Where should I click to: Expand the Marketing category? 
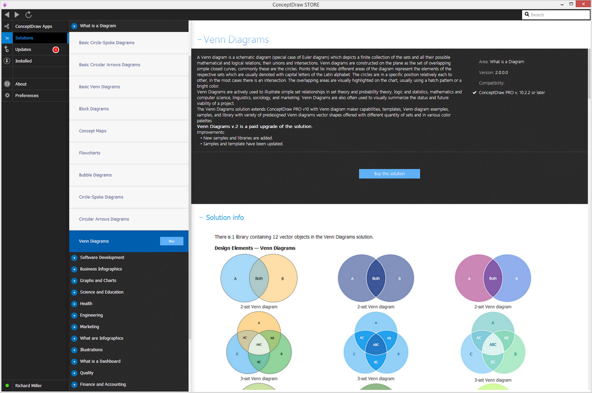[74, 327]
